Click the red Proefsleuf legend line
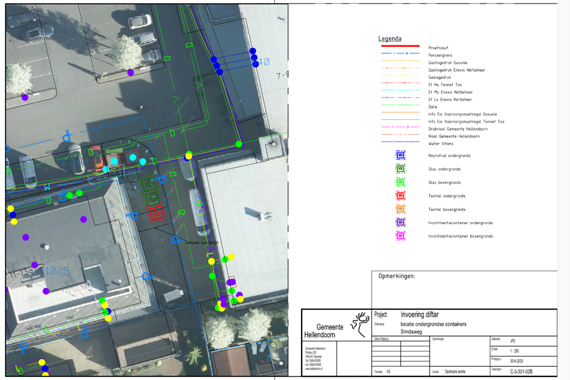The height and width of the screenshot is (380, 570). [400, 48]
